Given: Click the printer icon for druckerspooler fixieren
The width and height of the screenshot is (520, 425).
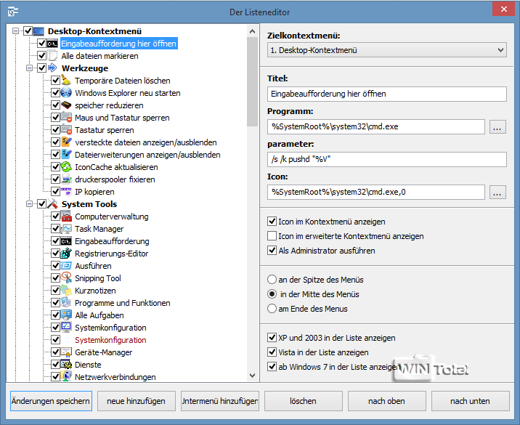Looking at the screenshot, I should [x=66, y=179].
